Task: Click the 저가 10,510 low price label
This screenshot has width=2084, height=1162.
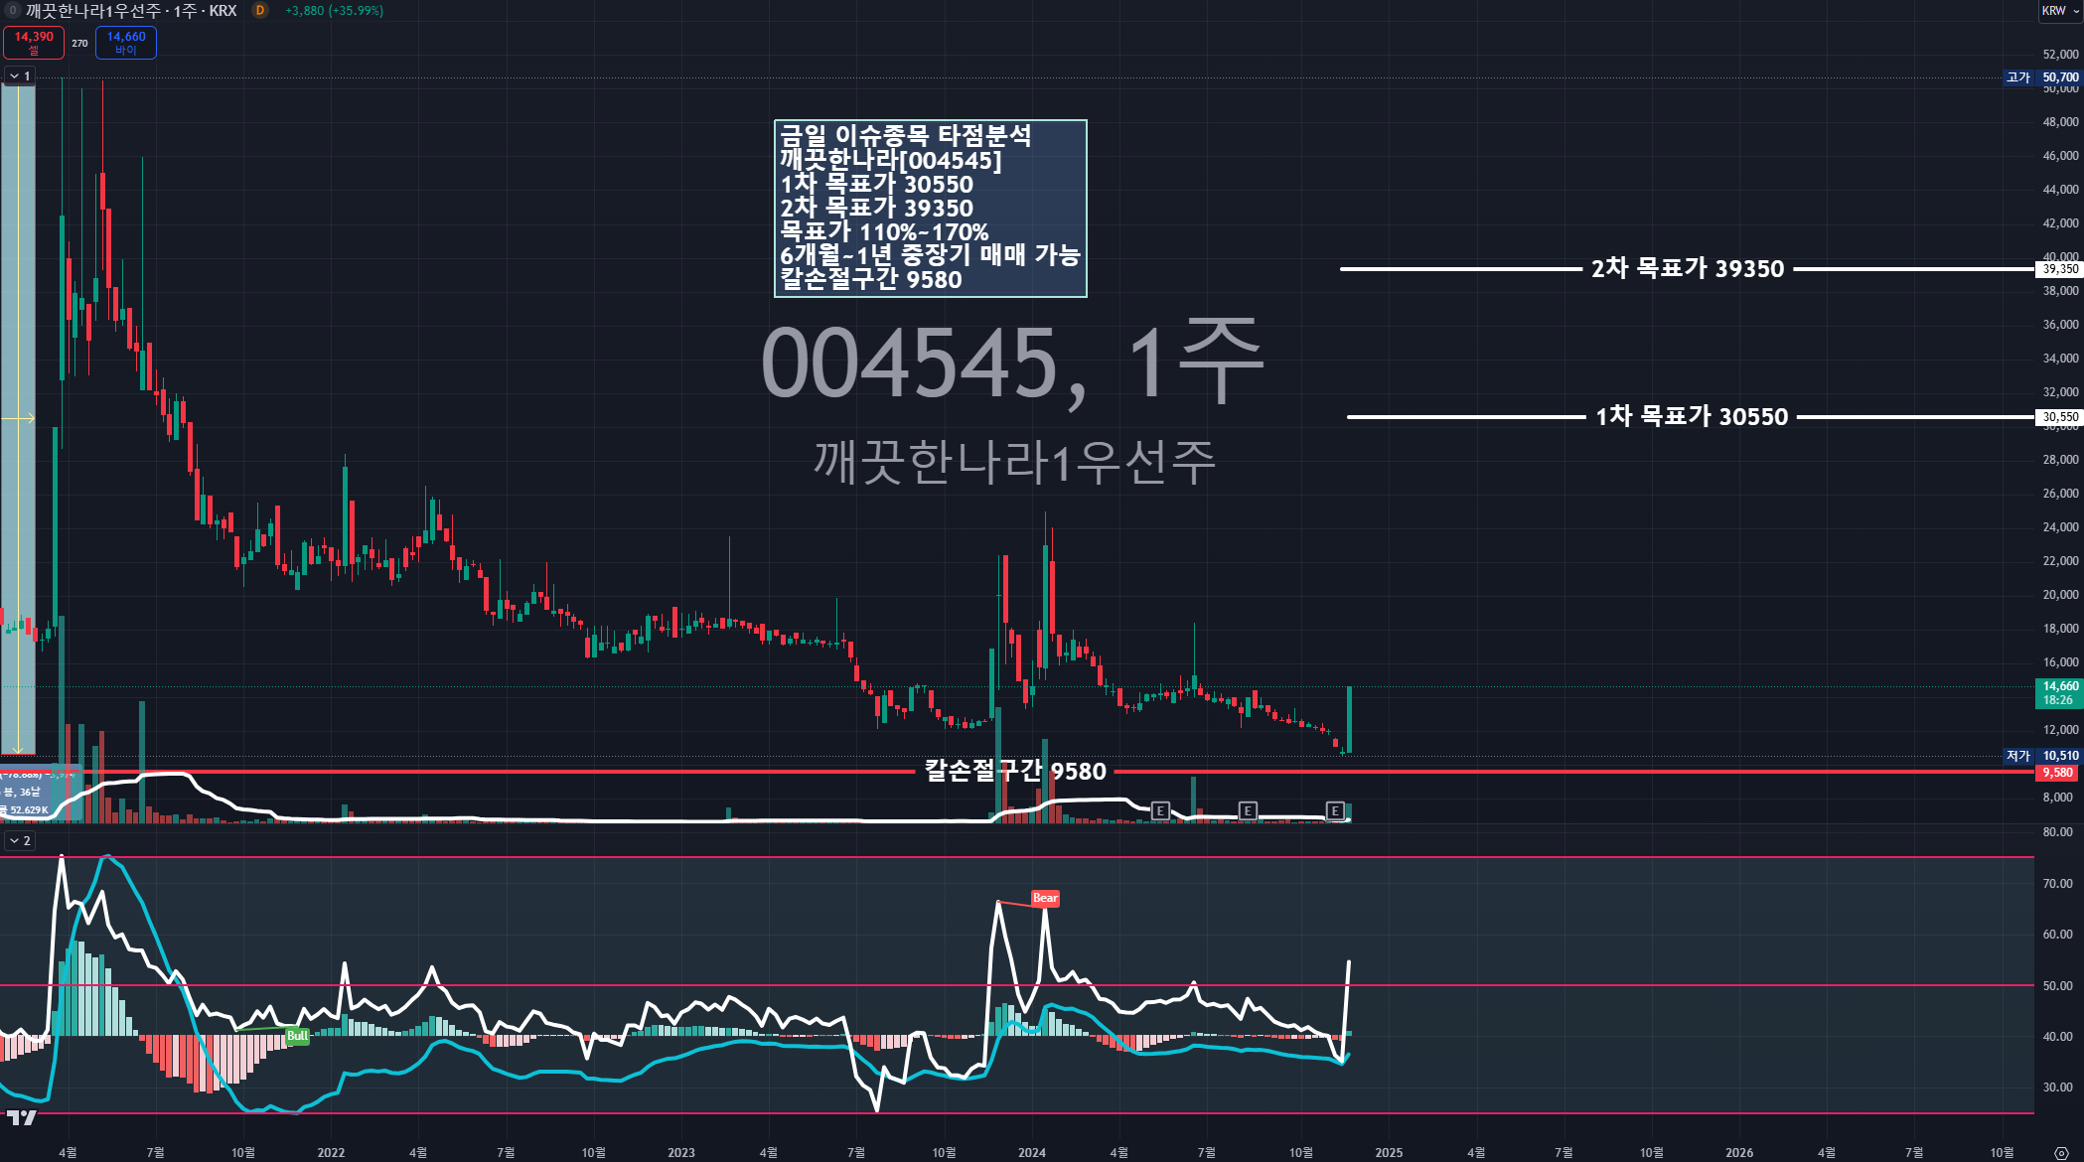Action: tap(2042, 756)
